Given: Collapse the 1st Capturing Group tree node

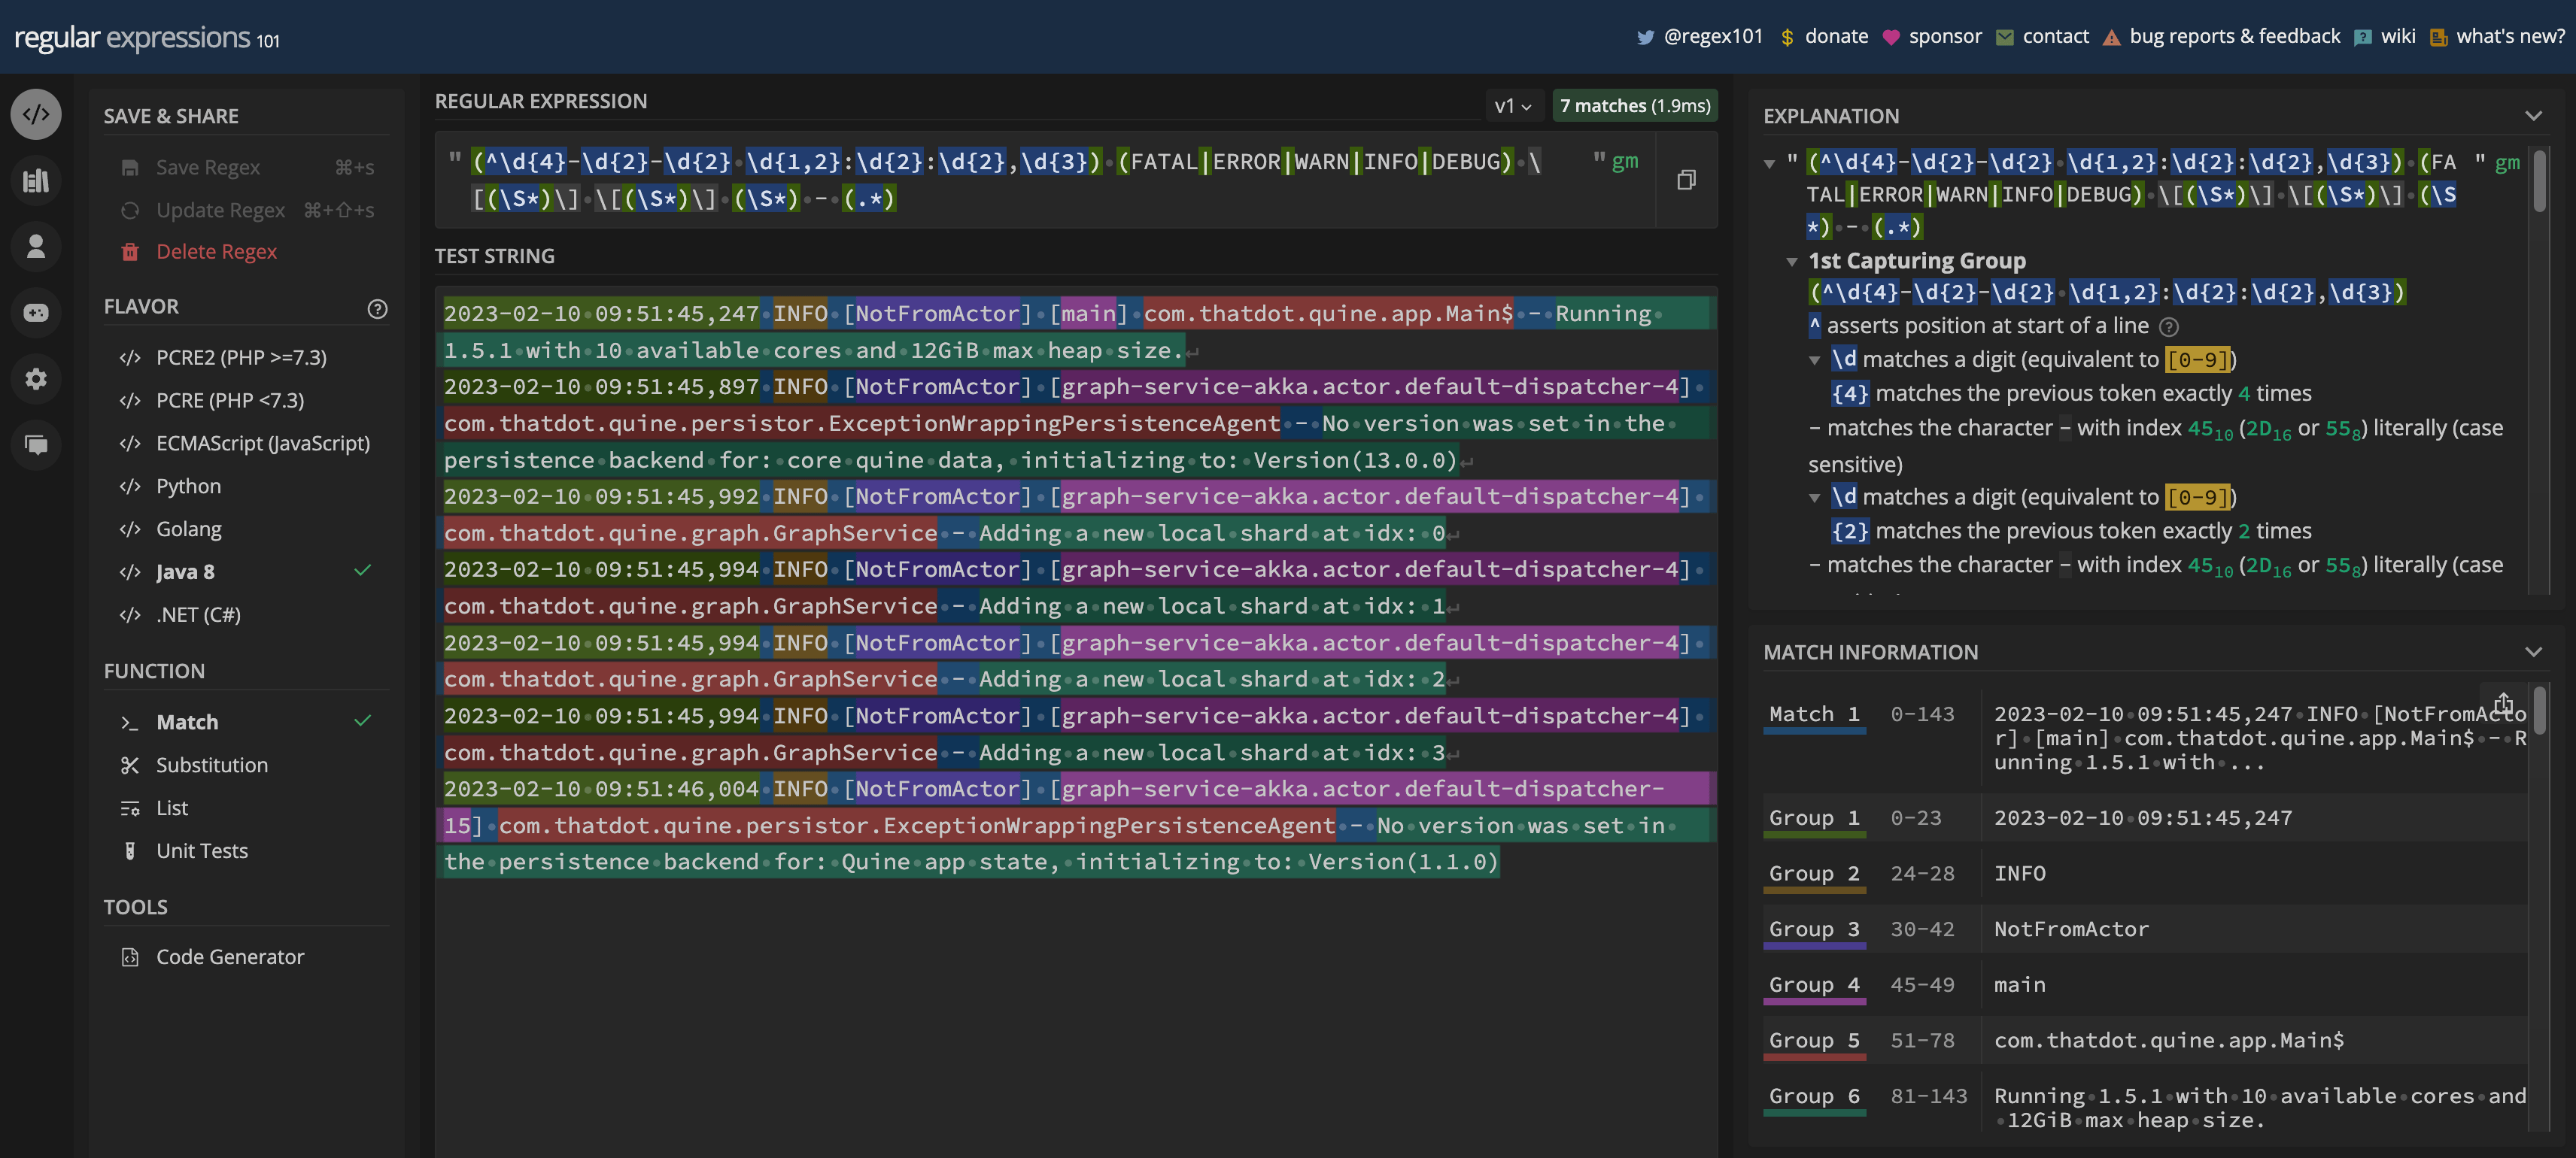Looking at the screenshot, I should tap(1792, 262).
